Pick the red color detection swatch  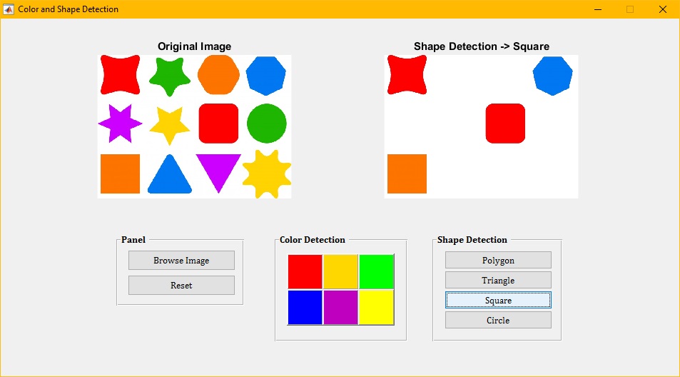pos(305,271)
